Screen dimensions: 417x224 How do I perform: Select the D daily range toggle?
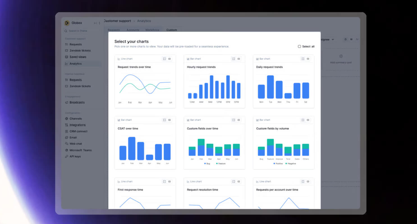click(345, 39)
